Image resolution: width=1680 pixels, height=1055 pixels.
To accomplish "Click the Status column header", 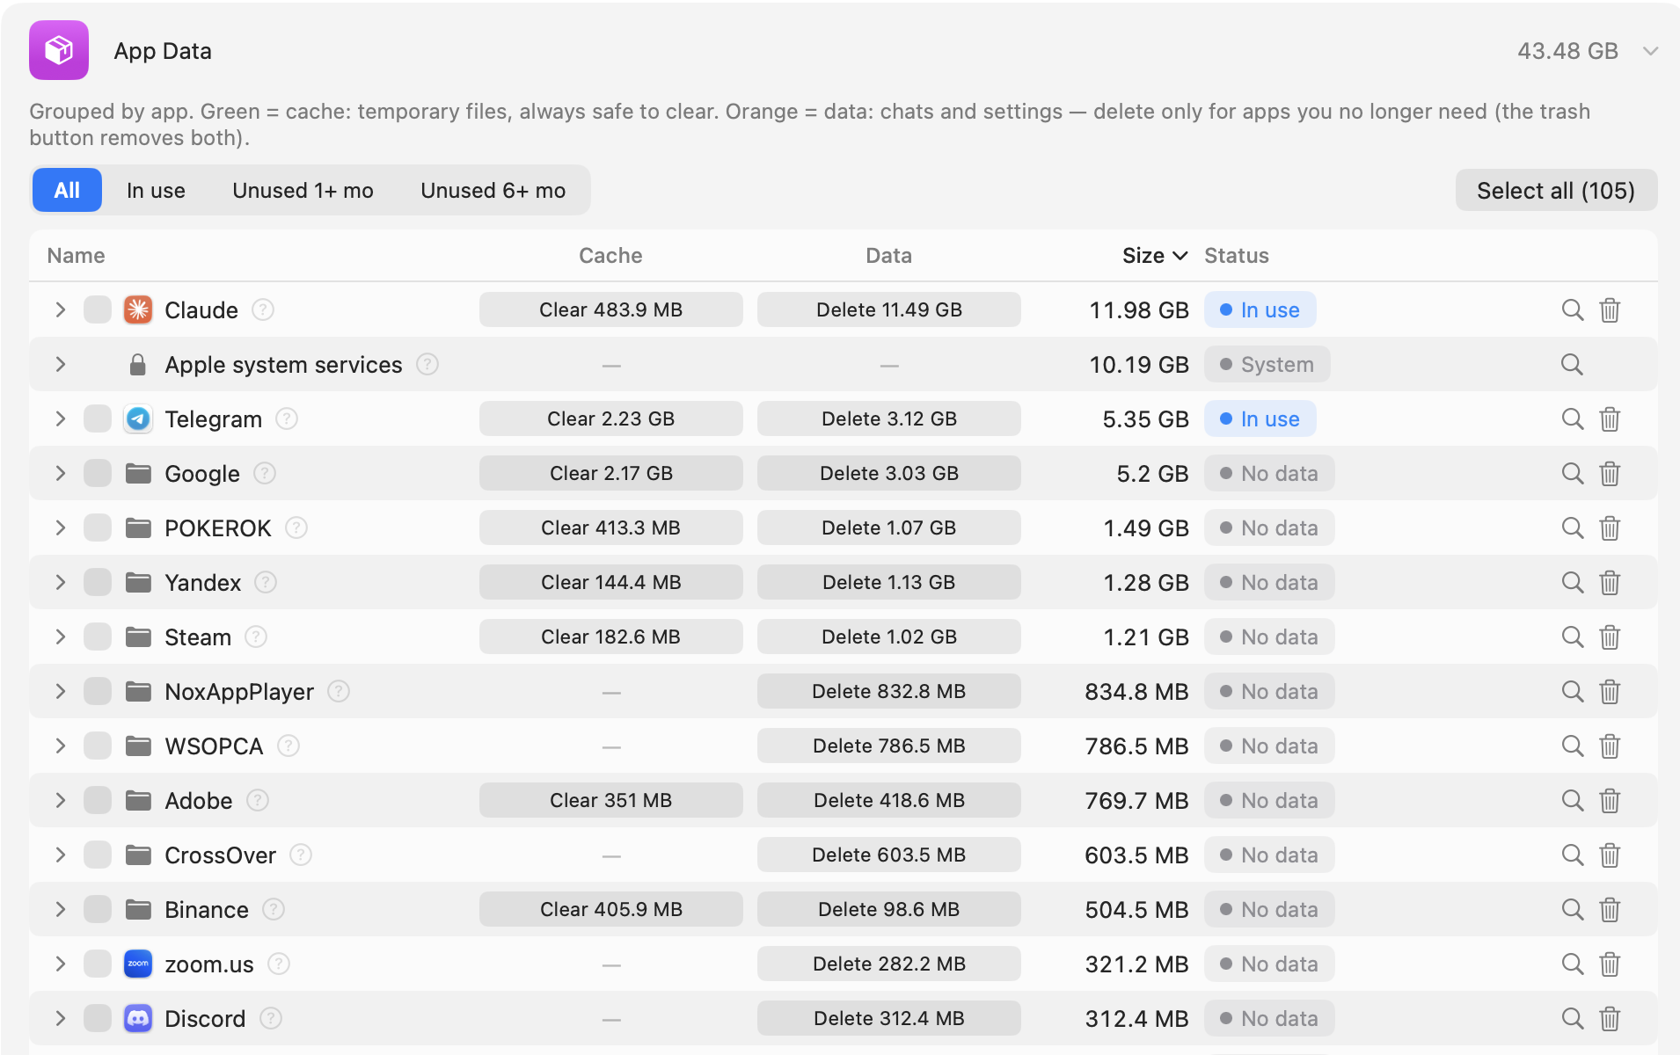I will click(1236, 256).
